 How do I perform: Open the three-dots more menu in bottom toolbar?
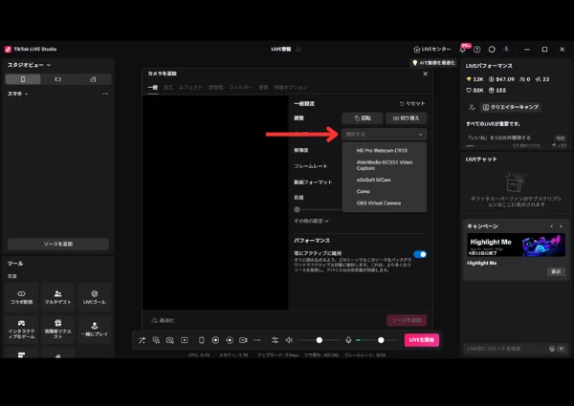coord(257,340)
